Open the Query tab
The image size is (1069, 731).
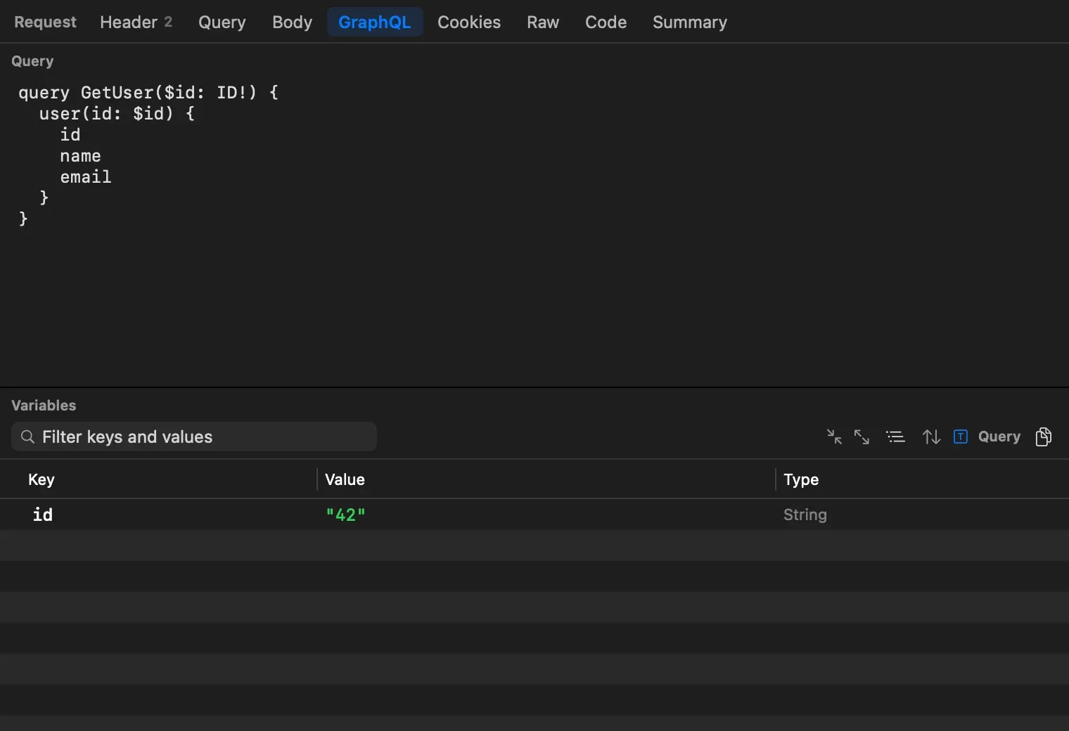pyautogui.click(x=222, y=22)
